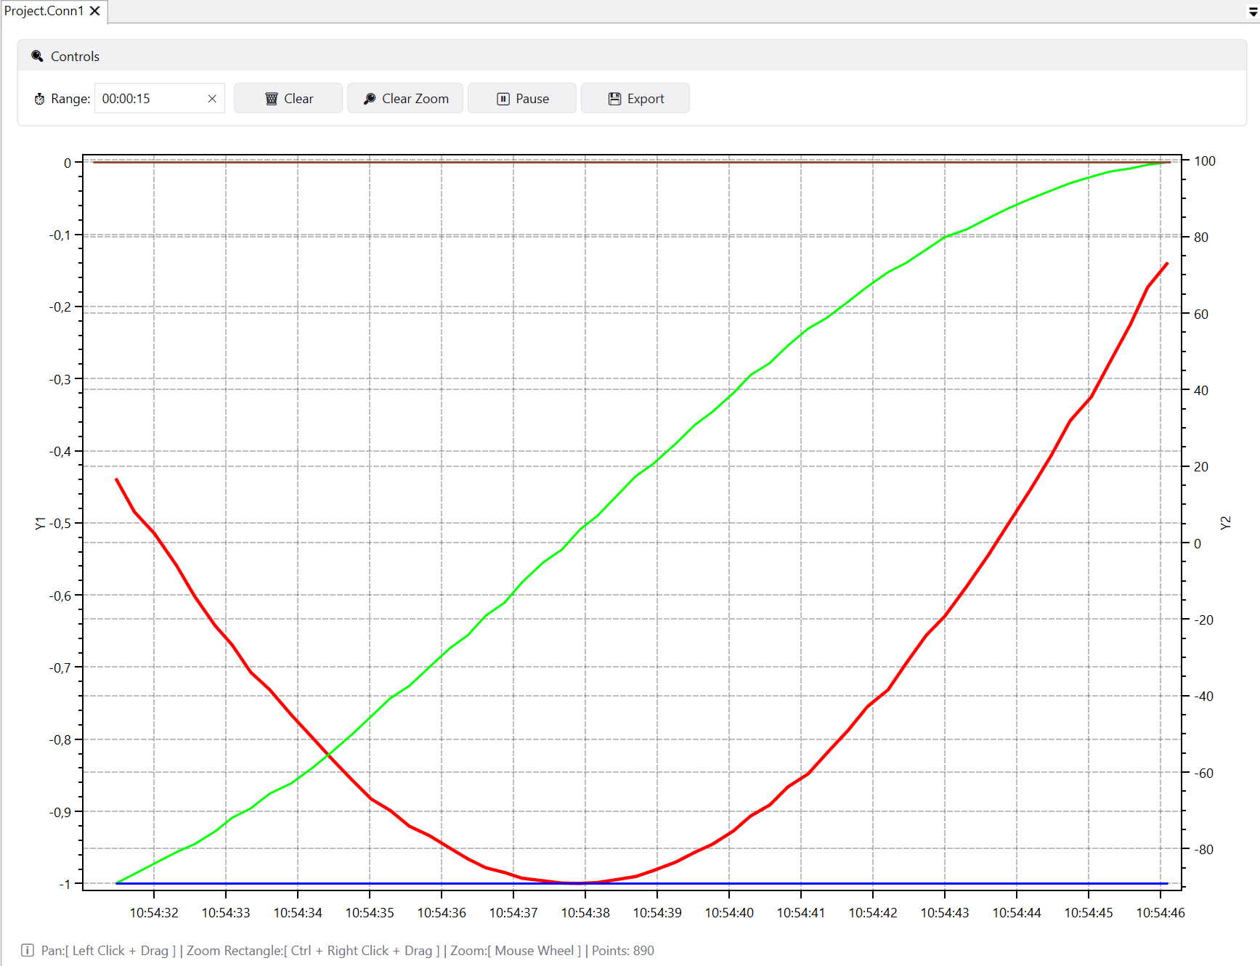
Task: Click the Range stopwatch icon
Action: 39,99
